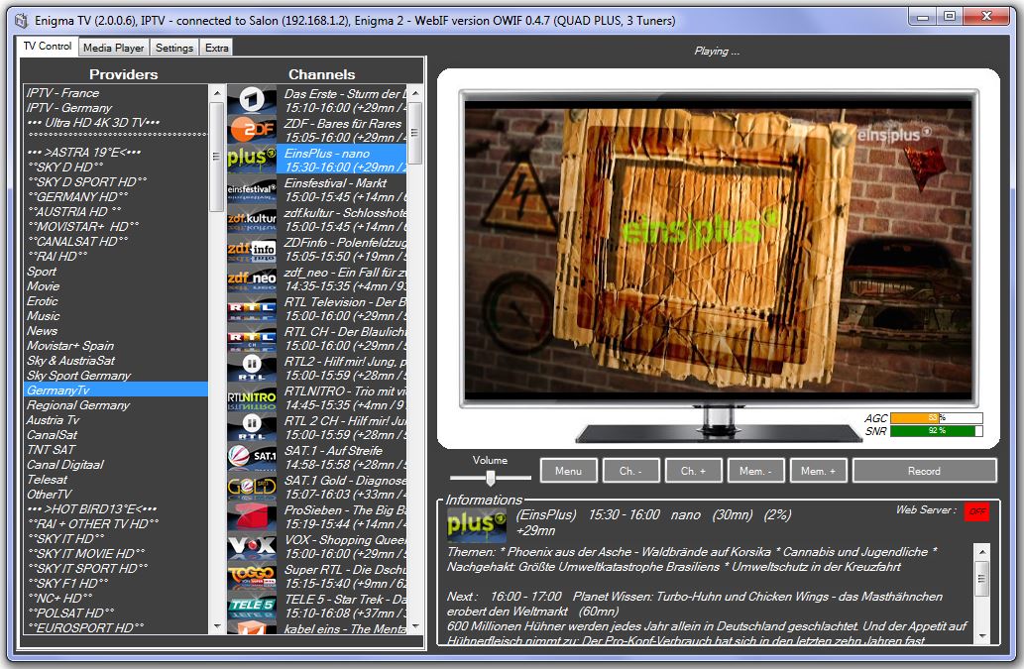
Task: Click the Das Erste channel logo
Action: 252,100
